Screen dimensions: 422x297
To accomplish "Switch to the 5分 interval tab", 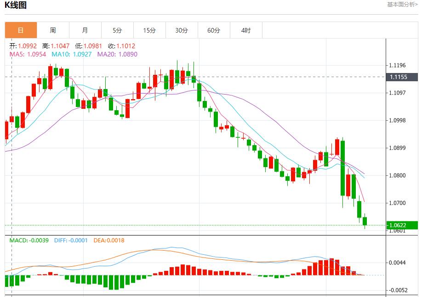I will point(117,30).
